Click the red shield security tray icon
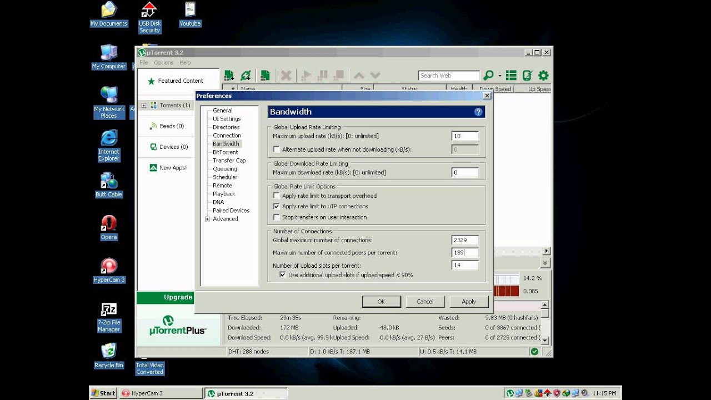The image size is (711, 400). click(x=557, y=393)
